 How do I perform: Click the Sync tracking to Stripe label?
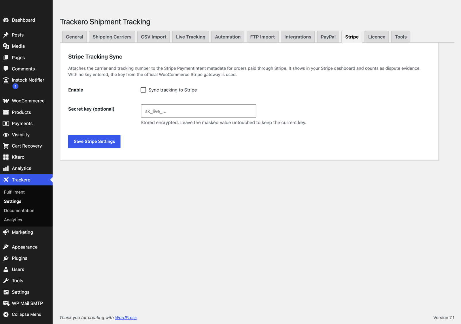click(173, 90)
